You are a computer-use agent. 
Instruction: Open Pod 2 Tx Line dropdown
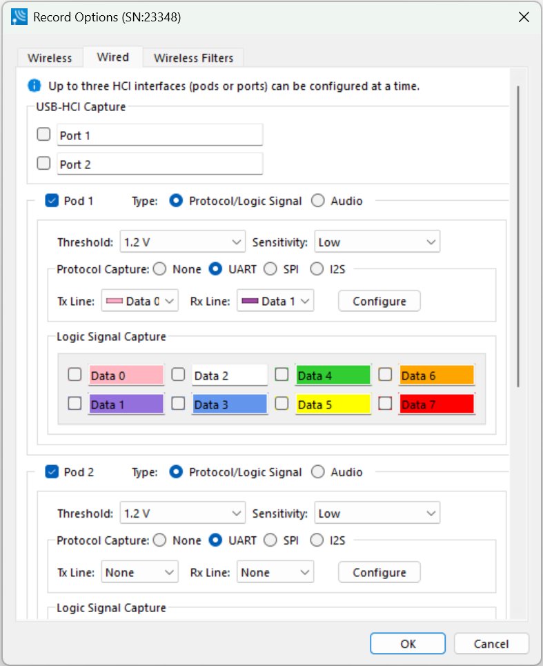(139, 571)
